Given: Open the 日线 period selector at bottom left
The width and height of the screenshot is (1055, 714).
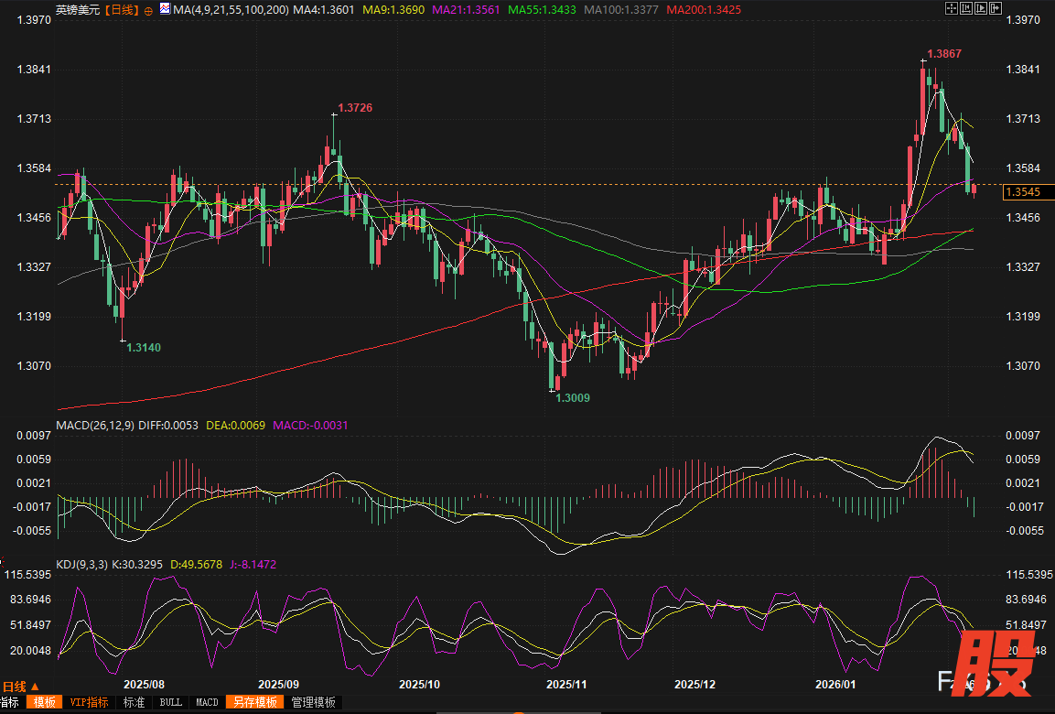Looking at the screenshot, I should [21, 686].
